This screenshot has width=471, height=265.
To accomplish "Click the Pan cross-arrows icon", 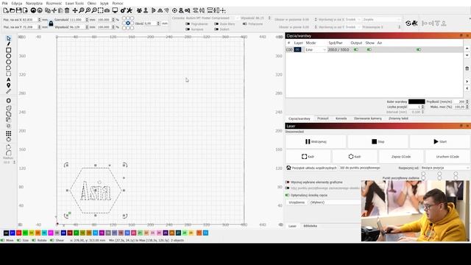I will tap(75, 10).
